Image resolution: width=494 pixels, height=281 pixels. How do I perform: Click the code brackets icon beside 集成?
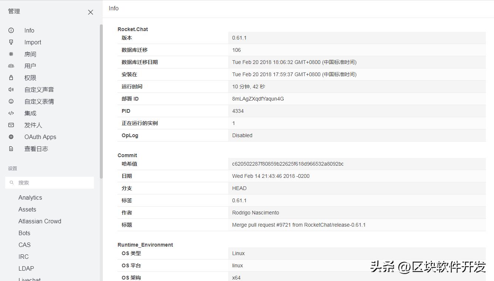tap(11, 113)
